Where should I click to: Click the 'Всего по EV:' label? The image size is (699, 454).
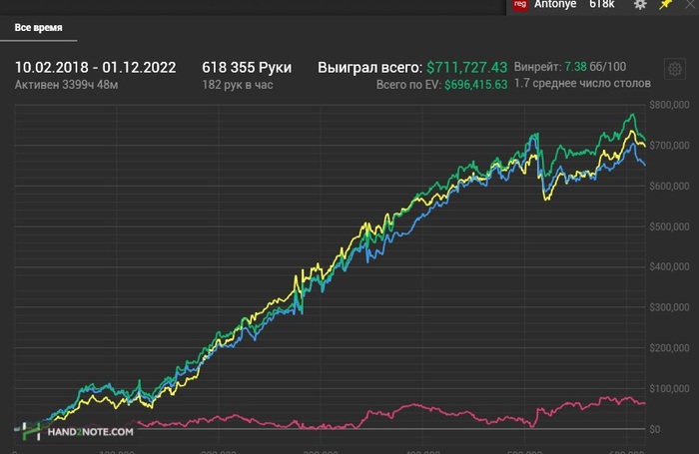[408, 85]
